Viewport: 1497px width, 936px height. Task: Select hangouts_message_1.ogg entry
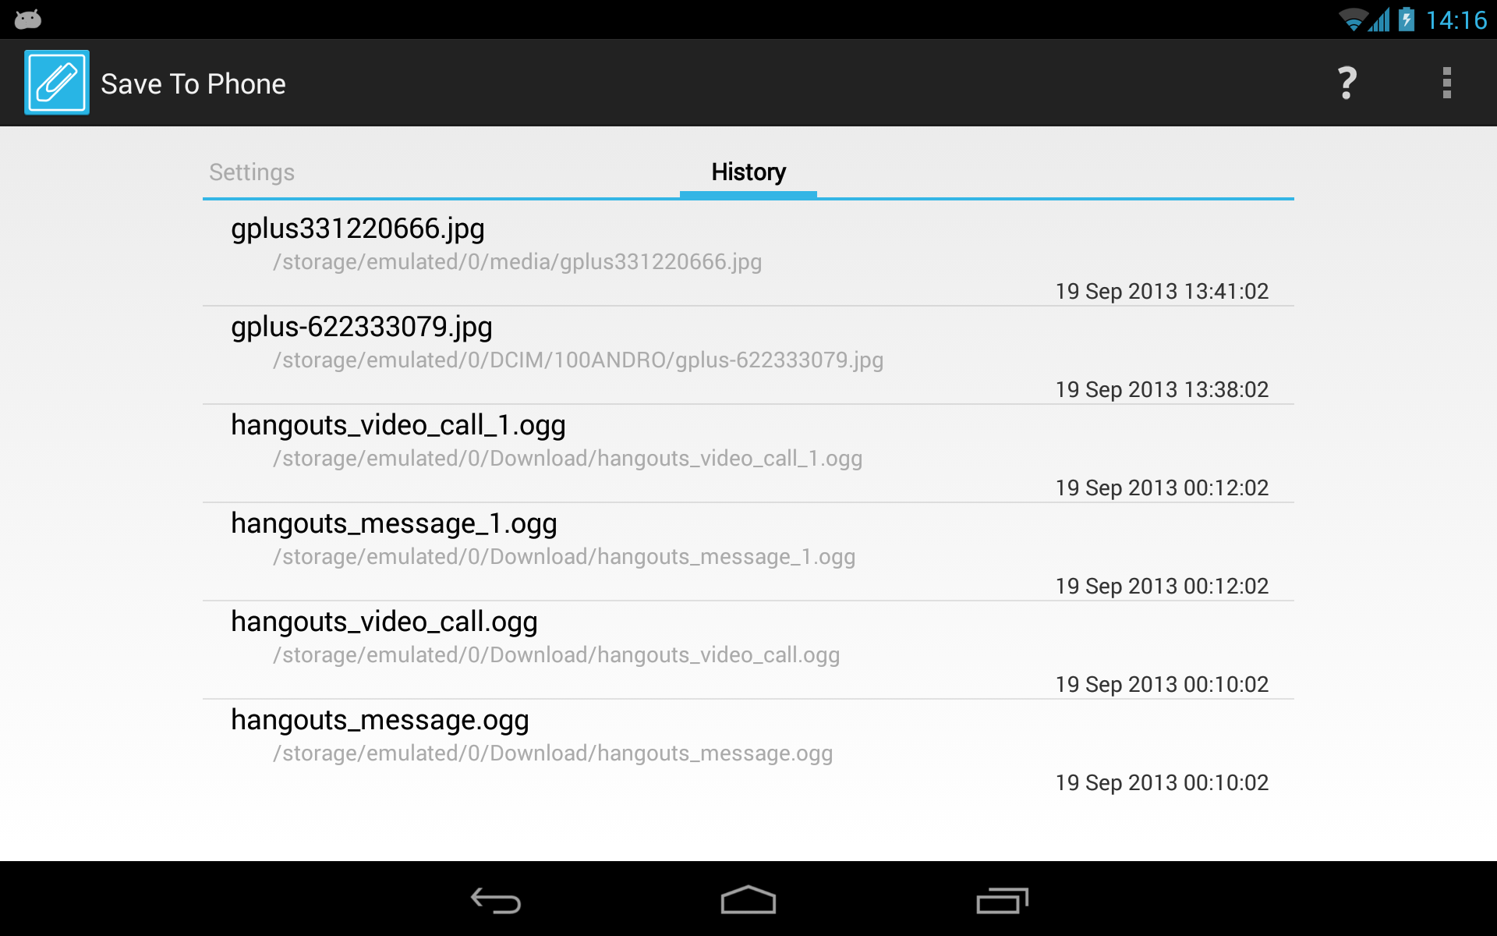pos(394,523)
